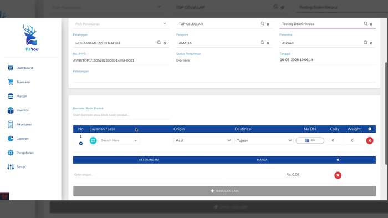Image resolution: width=388 pixels, height=218 pixels.
Task: Search customer MUHAMMAD IZZUN NAFSIH
Action: pyautogui.click(x=159, y=43)
